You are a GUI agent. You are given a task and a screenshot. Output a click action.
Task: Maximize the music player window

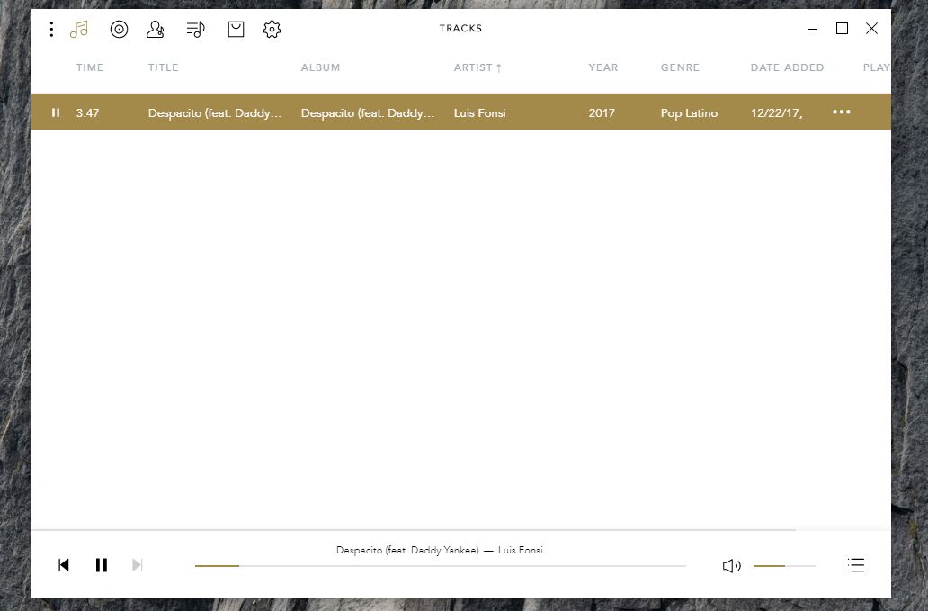coord(842,29)
